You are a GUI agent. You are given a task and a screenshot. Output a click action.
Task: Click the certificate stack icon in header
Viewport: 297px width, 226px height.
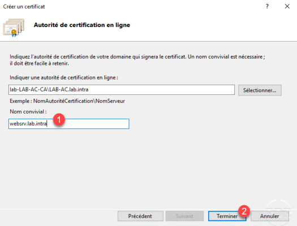click(14, 28)
